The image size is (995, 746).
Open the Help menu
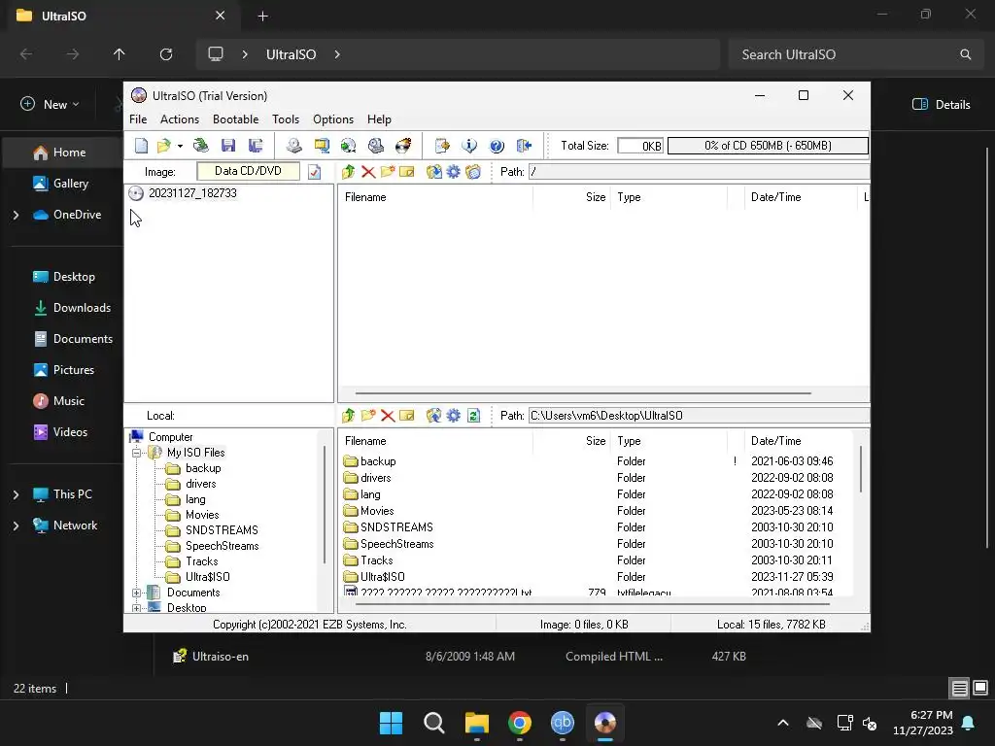pyautogui.click(x=379, y=119)
